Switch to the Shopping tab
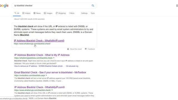178x100 pixels. pos(61,13)
